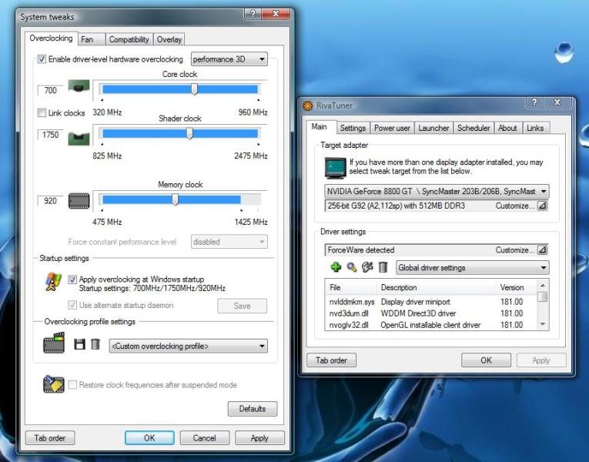Screen dimensions: 589x462
Task: Select nvd3dum.dll row in driver list
Action: [x=431, y=313]
